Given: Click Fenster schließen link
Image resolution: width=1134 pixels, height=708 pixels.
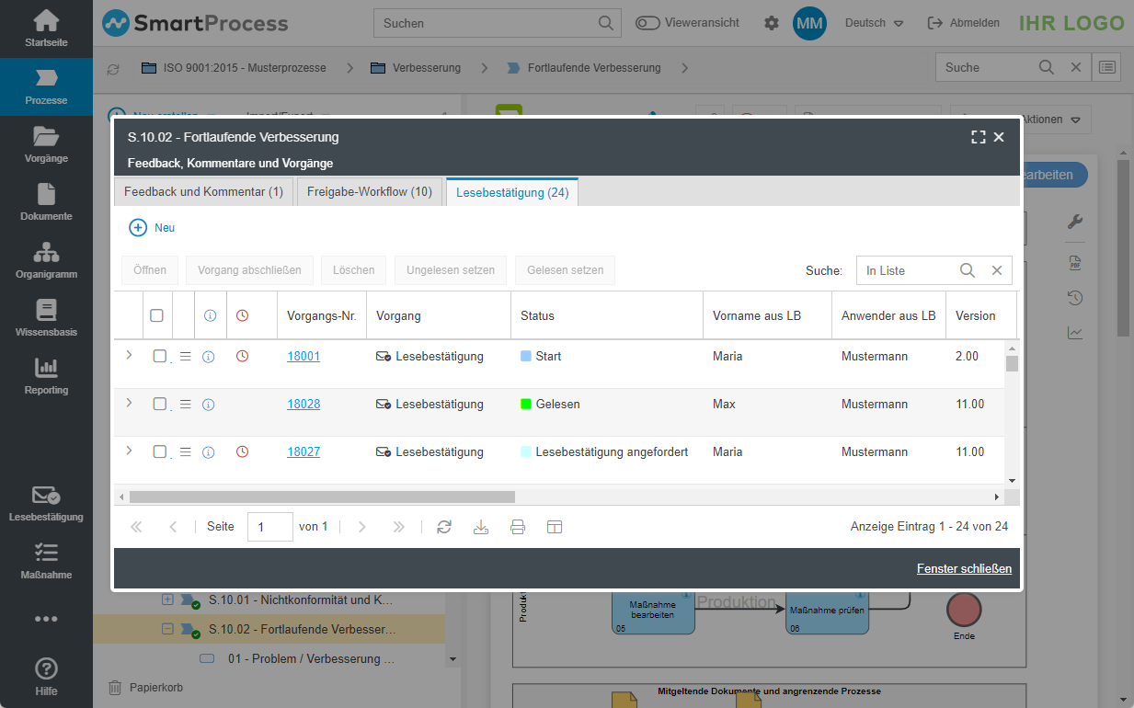Looking at the screenshot, I should (x=964, y=569).
